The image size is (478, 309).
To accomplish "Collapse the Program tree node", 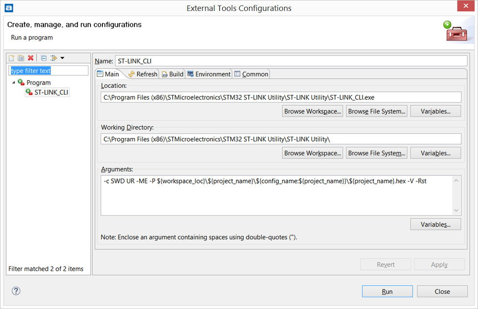I will (13, 83).
